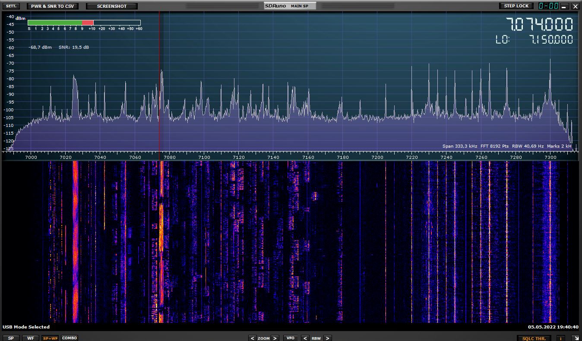Switch to SP spectrum-only view
The width and height of the screenshot is (582, 341).
[x=11, y=338]
